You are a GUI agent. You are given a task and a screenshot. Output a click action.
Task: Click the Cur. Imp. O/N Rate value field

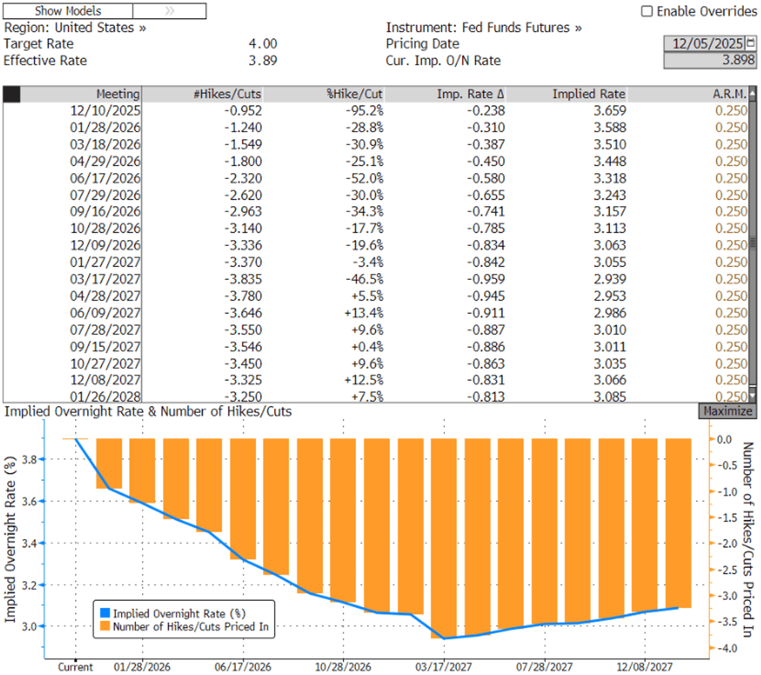[x=710, y=60]
